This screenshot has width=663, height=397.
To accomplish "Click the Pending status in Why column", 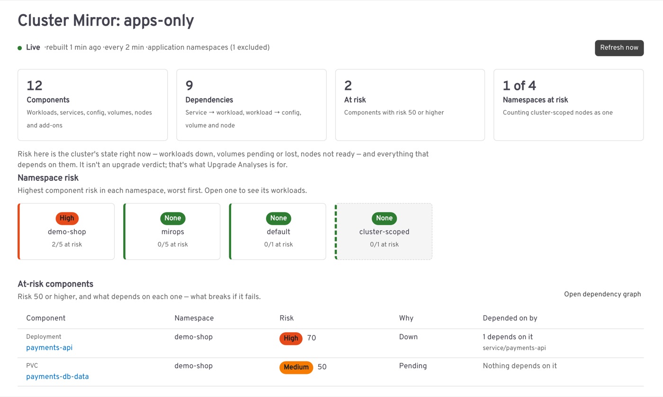I will 413,366.
